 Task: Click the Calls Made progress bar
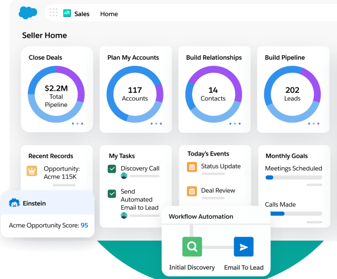click(x=296, y=213)
